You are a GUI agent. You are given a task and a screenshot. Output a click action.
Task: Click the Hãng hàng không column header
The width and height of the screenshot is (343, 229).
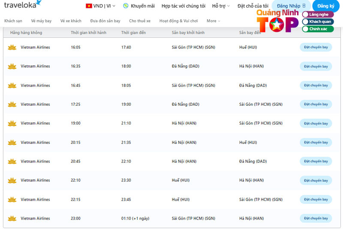click(26, 33)
